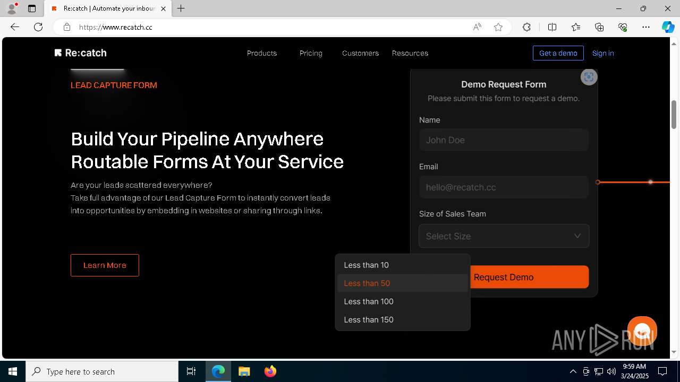This screenshot has width=680, height=382.
Task: Add page to favorites star icon
Action: pos(498,27)
